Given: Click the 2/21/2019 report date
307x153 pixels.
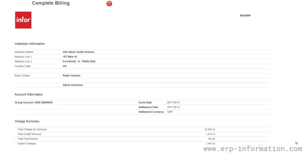Looking at the screenshot, I should [x=245, y=16].
